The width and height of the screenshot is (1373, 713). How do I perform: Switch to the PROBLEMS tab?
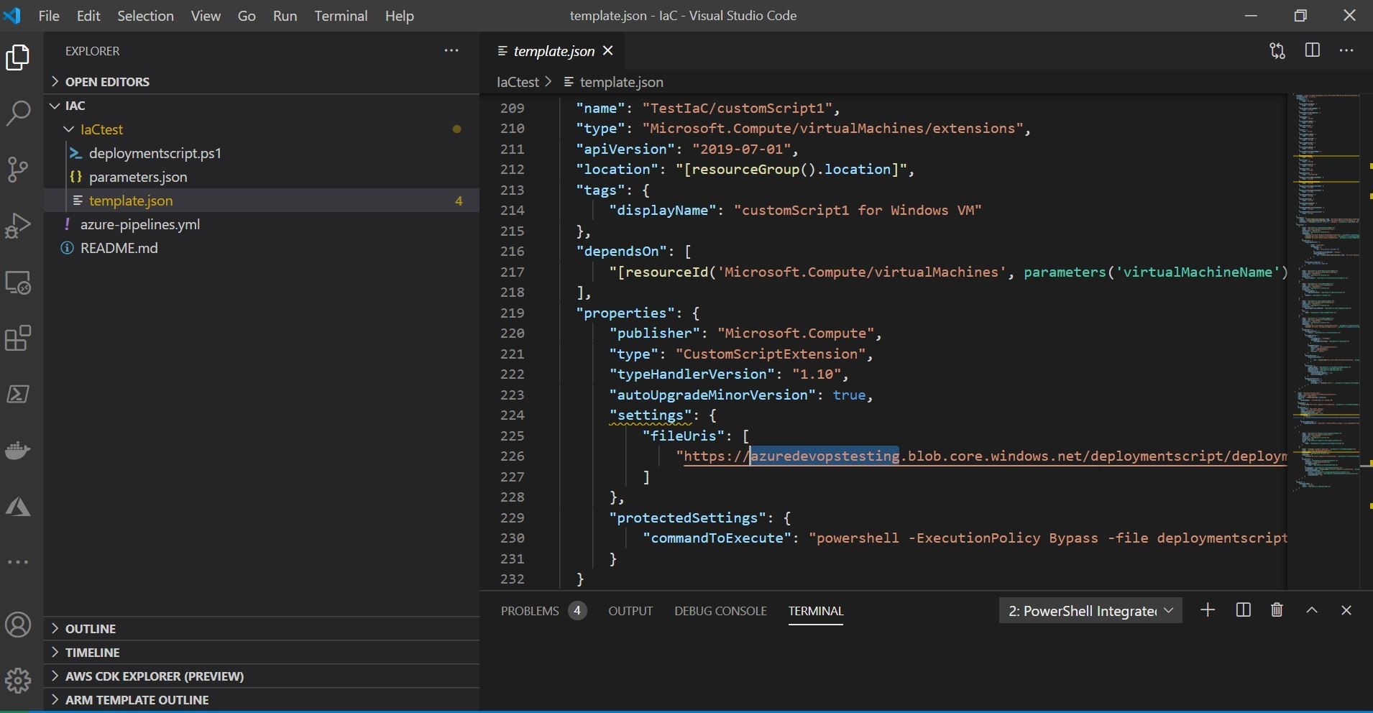click(x=530, y=611)
